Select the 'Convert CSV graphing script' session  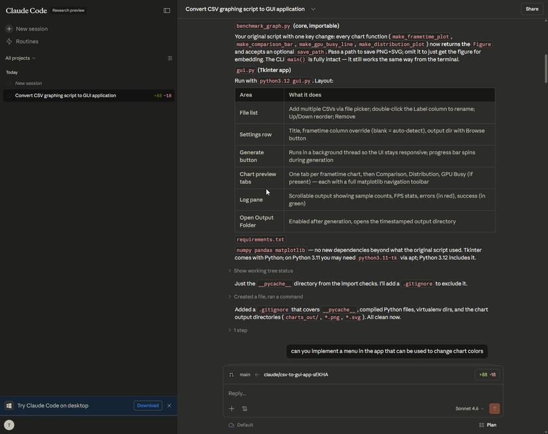coord(66,96)
